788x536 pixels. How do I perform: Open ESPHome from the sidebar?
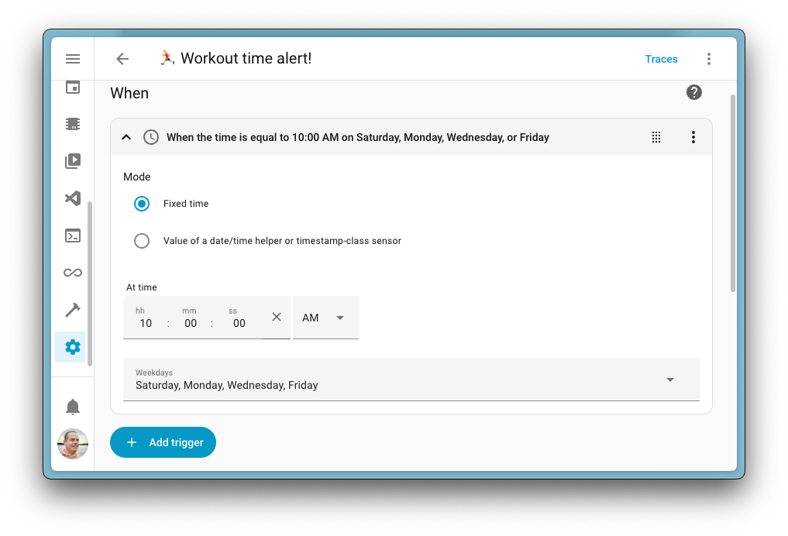pos(72,124)
